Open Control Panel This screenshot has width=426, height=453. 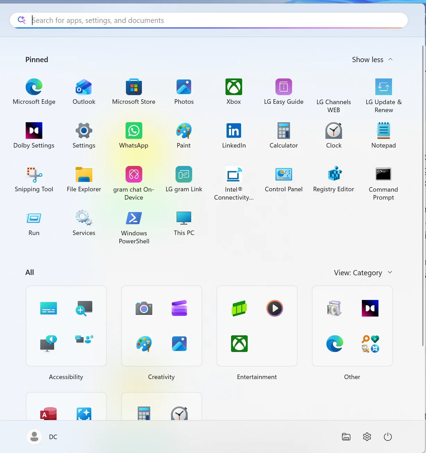point(284,180)
